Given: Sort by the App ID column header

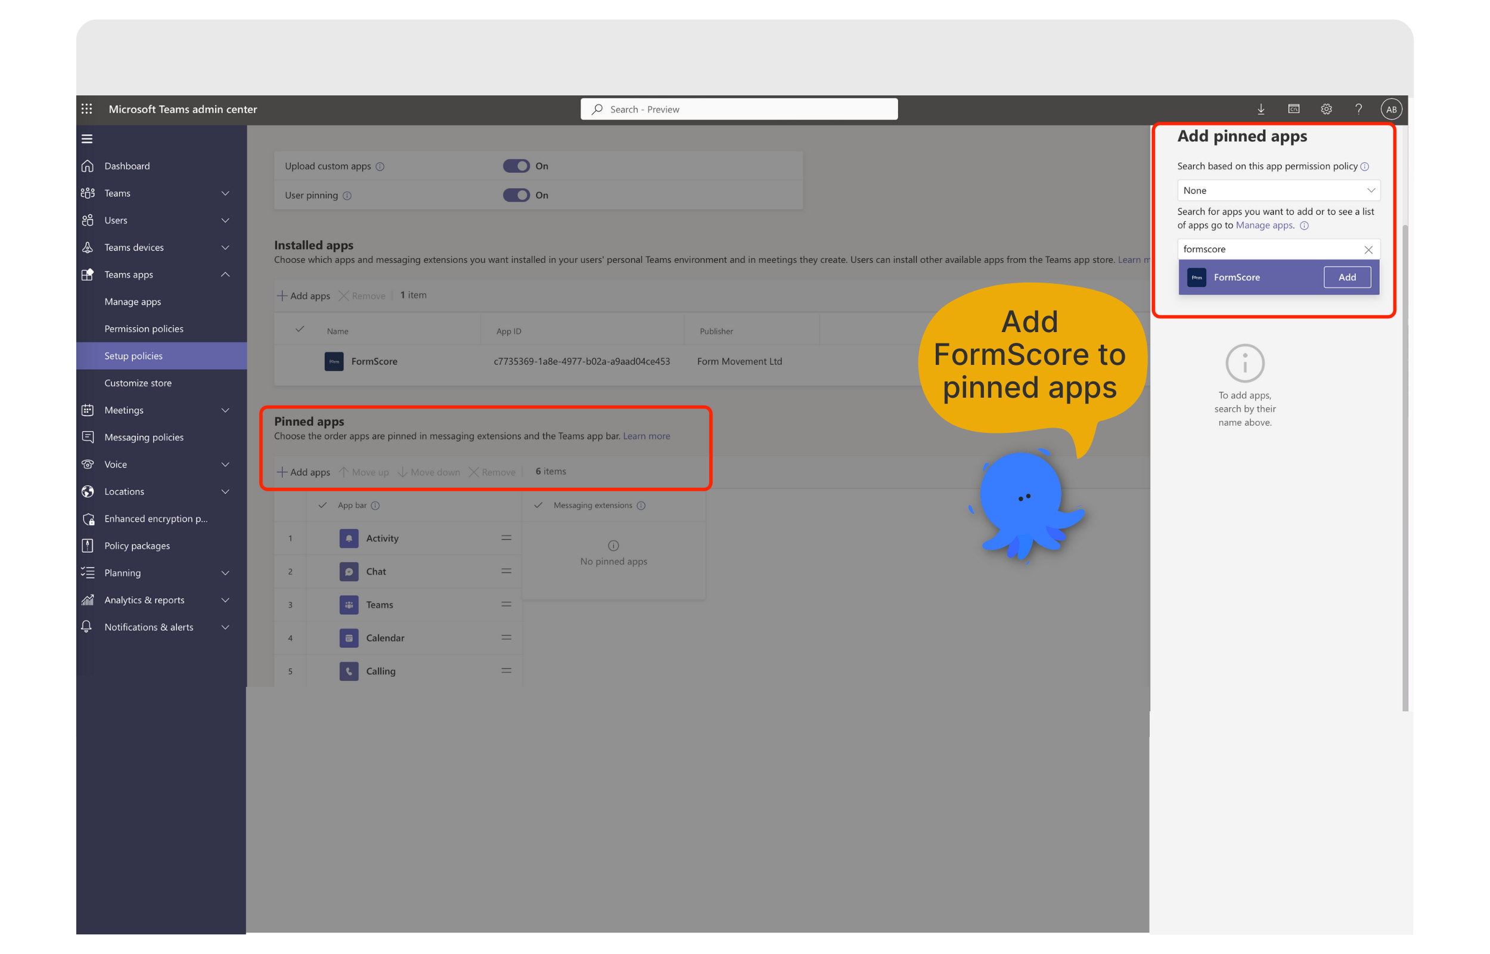Looking at the screenshot, I should click(x=509, y=332).
